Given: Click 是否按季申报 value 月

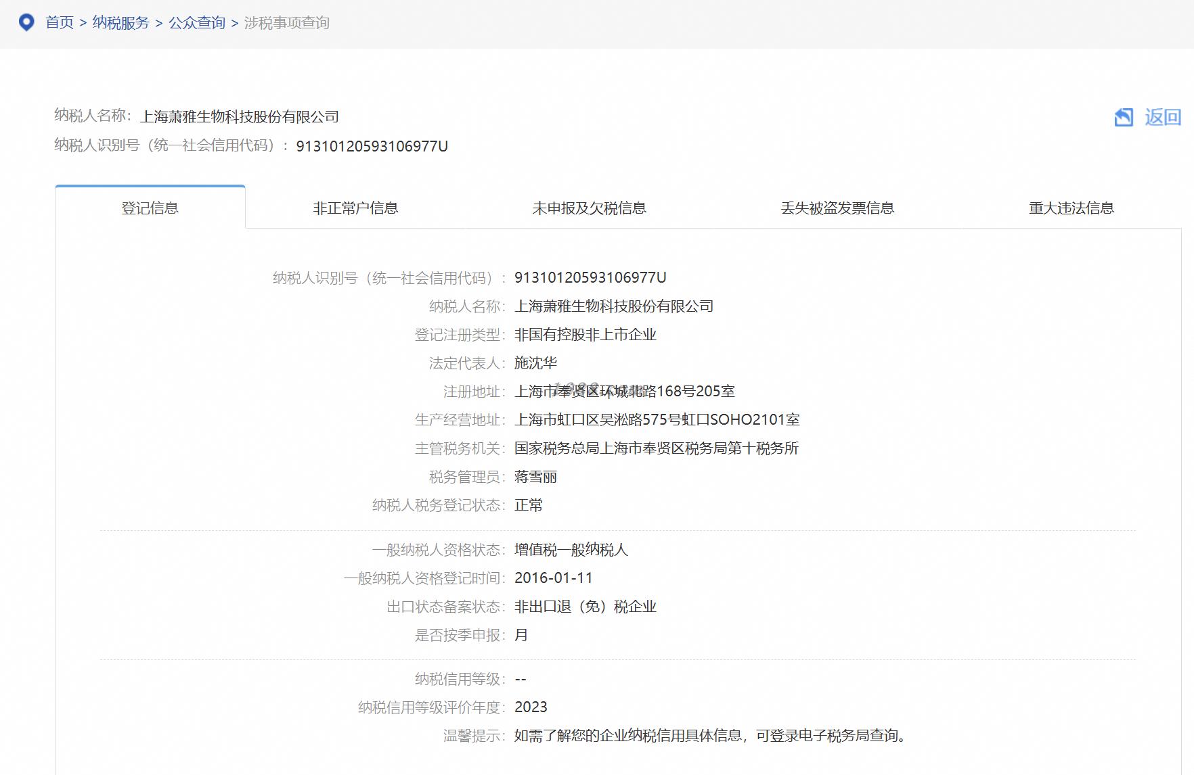Looking at the screenshot, I should (x=521, y=635).
